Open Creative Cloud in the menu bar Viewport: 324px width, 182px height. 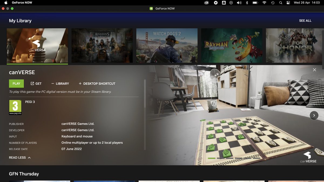(x=207, y=3)
